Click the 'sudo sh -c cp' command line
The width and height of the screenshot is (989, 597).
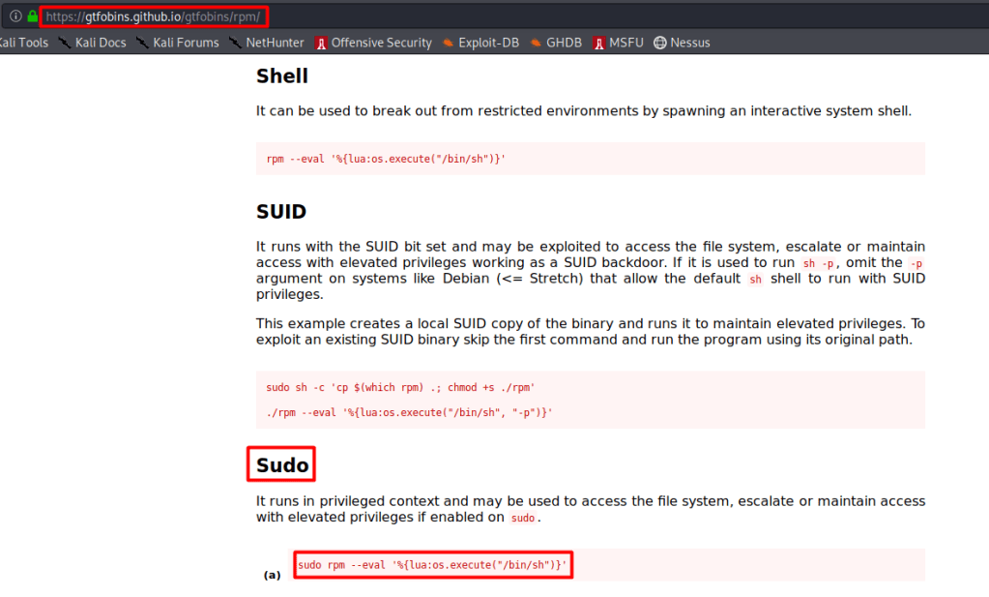click(400, 387)
